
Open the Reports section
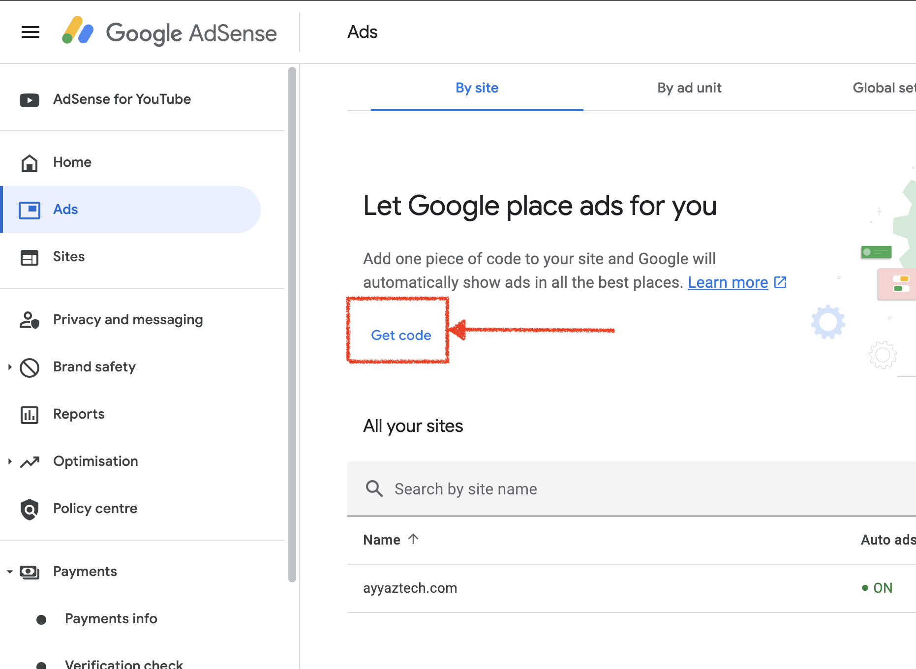[79, 414]
